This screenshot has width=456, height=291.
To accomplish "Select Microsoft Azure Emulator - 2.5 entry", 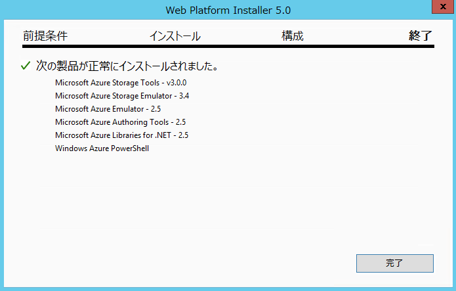I will click(108, 109).
